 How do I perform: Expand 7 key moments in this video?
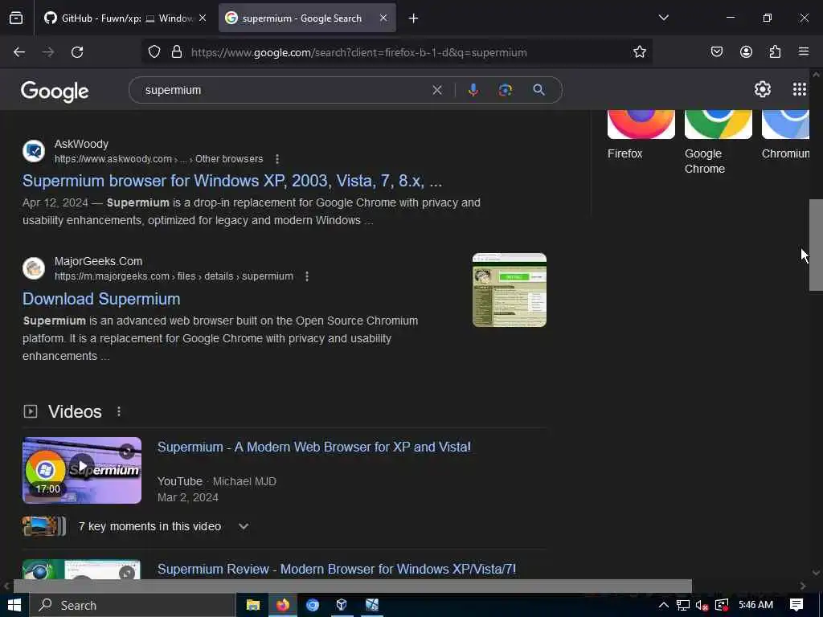click(244, 526)
